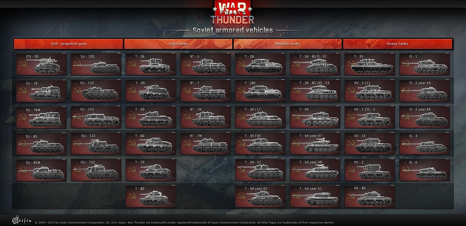
Task: Open the T-54 year 51 tank card
Action: (x=315, y=196)
